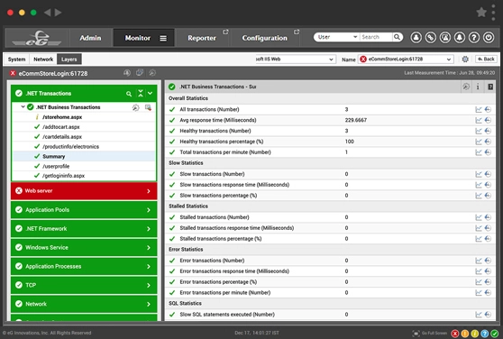Click the search magnifier button in header
Viewport: 503px width, 339px height.
[x=397, y=37]
